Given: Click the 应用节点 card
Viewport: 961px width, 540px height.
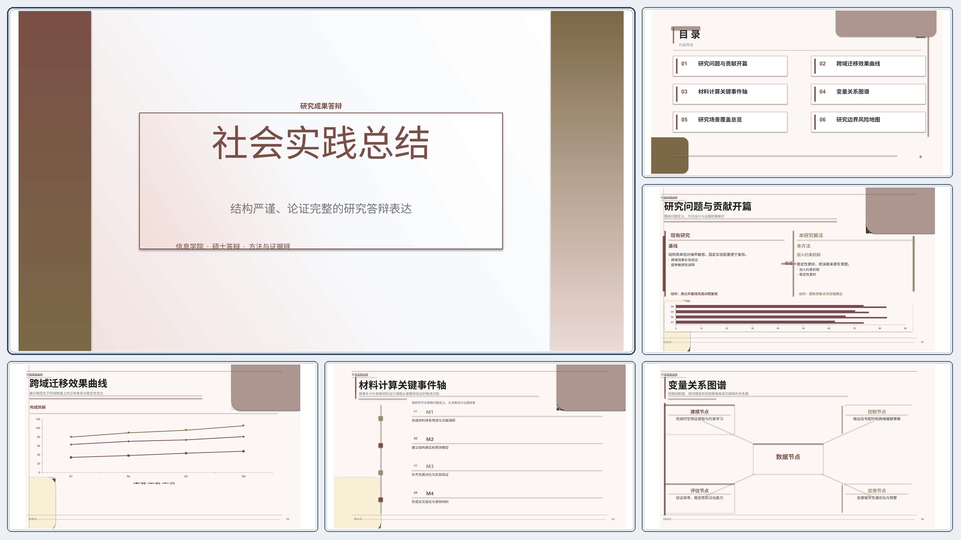Looking at the screenshot, I should [876, 498].
